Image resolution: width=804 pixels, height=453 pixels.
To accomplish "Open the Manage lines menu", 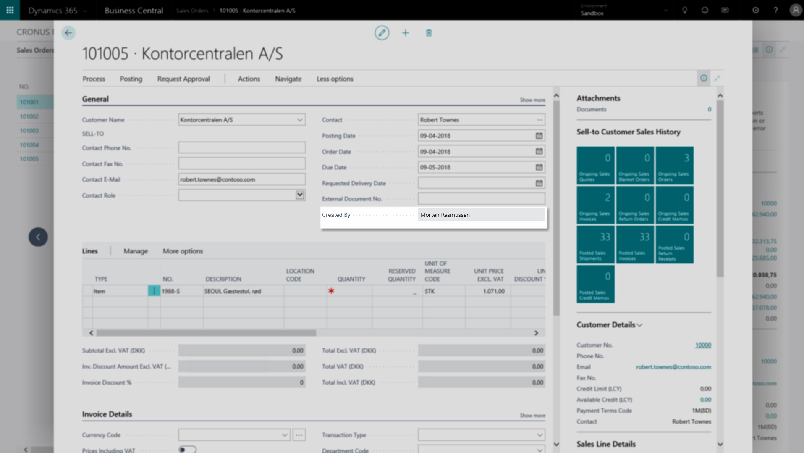I will click(136, 251).
